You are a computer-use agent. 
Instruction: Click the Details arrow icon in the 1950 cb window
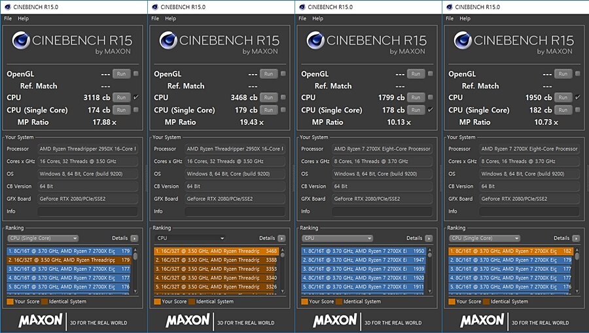tap(576, 238)
